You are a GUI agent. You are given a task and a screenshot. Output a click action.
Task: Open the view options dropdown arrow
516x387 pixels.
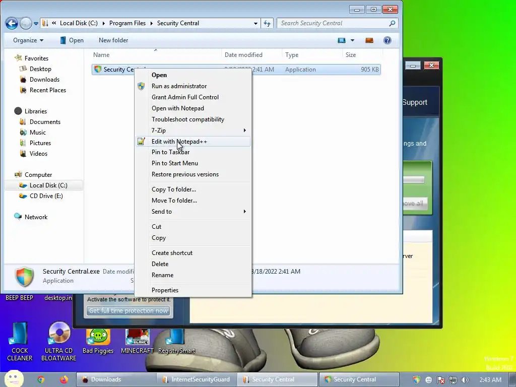[x=352, y=40]
